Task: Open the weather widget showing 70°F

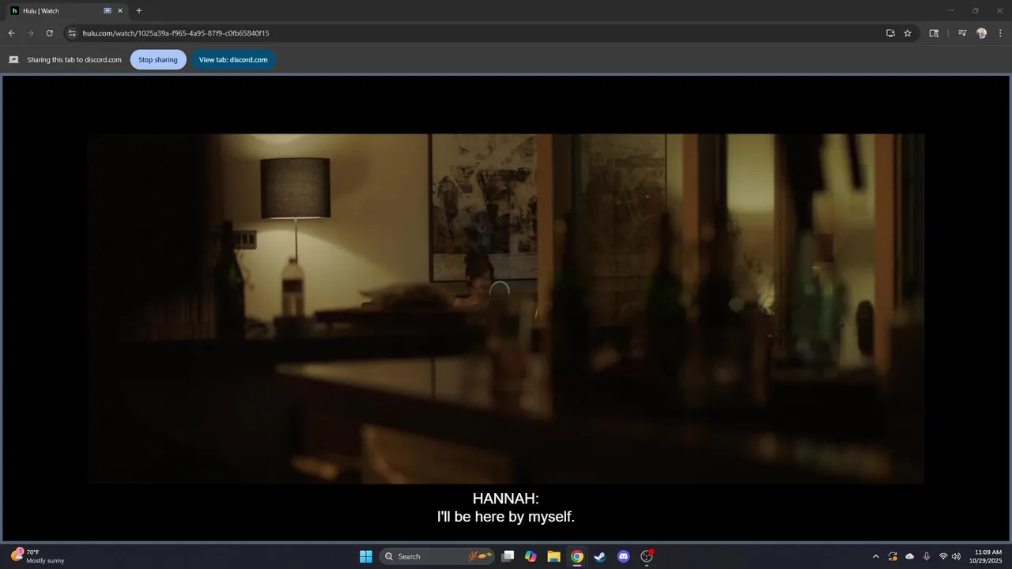Action: (x=38, y=556)
